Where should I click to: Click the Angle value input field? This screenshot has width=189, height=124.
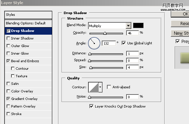[x=109, y=43]
